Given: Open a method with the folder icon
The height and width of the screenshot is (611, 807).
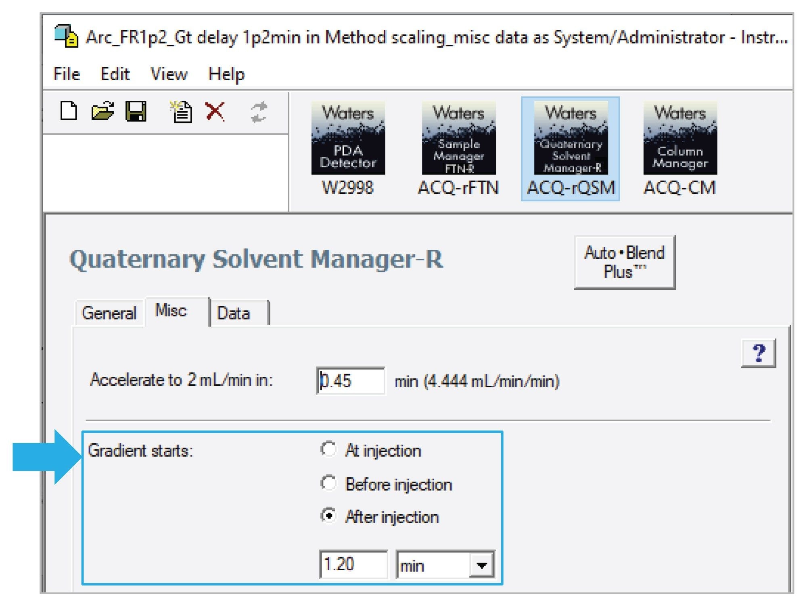Looking at the screenshot, I should point(102,111).
